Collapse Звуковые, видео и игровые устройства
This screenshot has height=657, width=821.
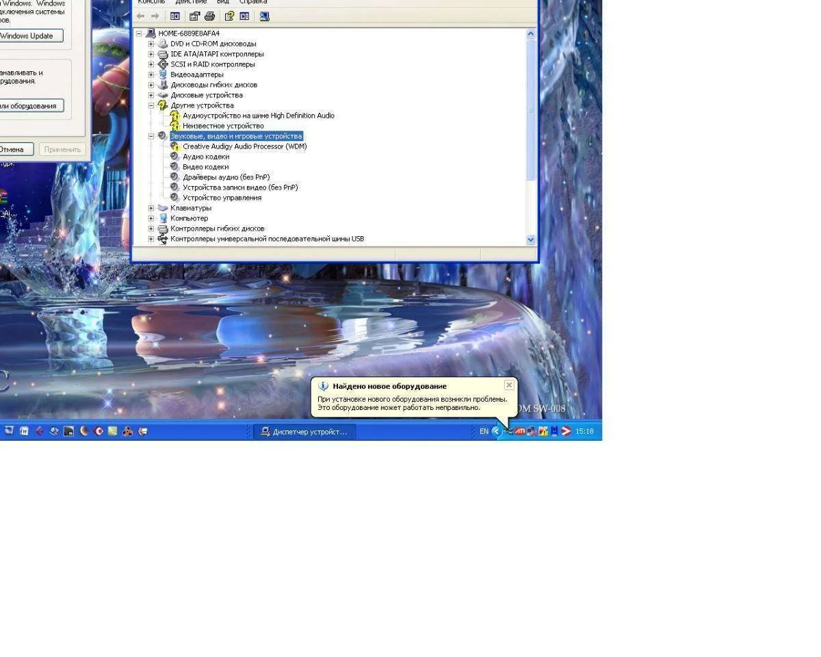[x=151, y=136]
